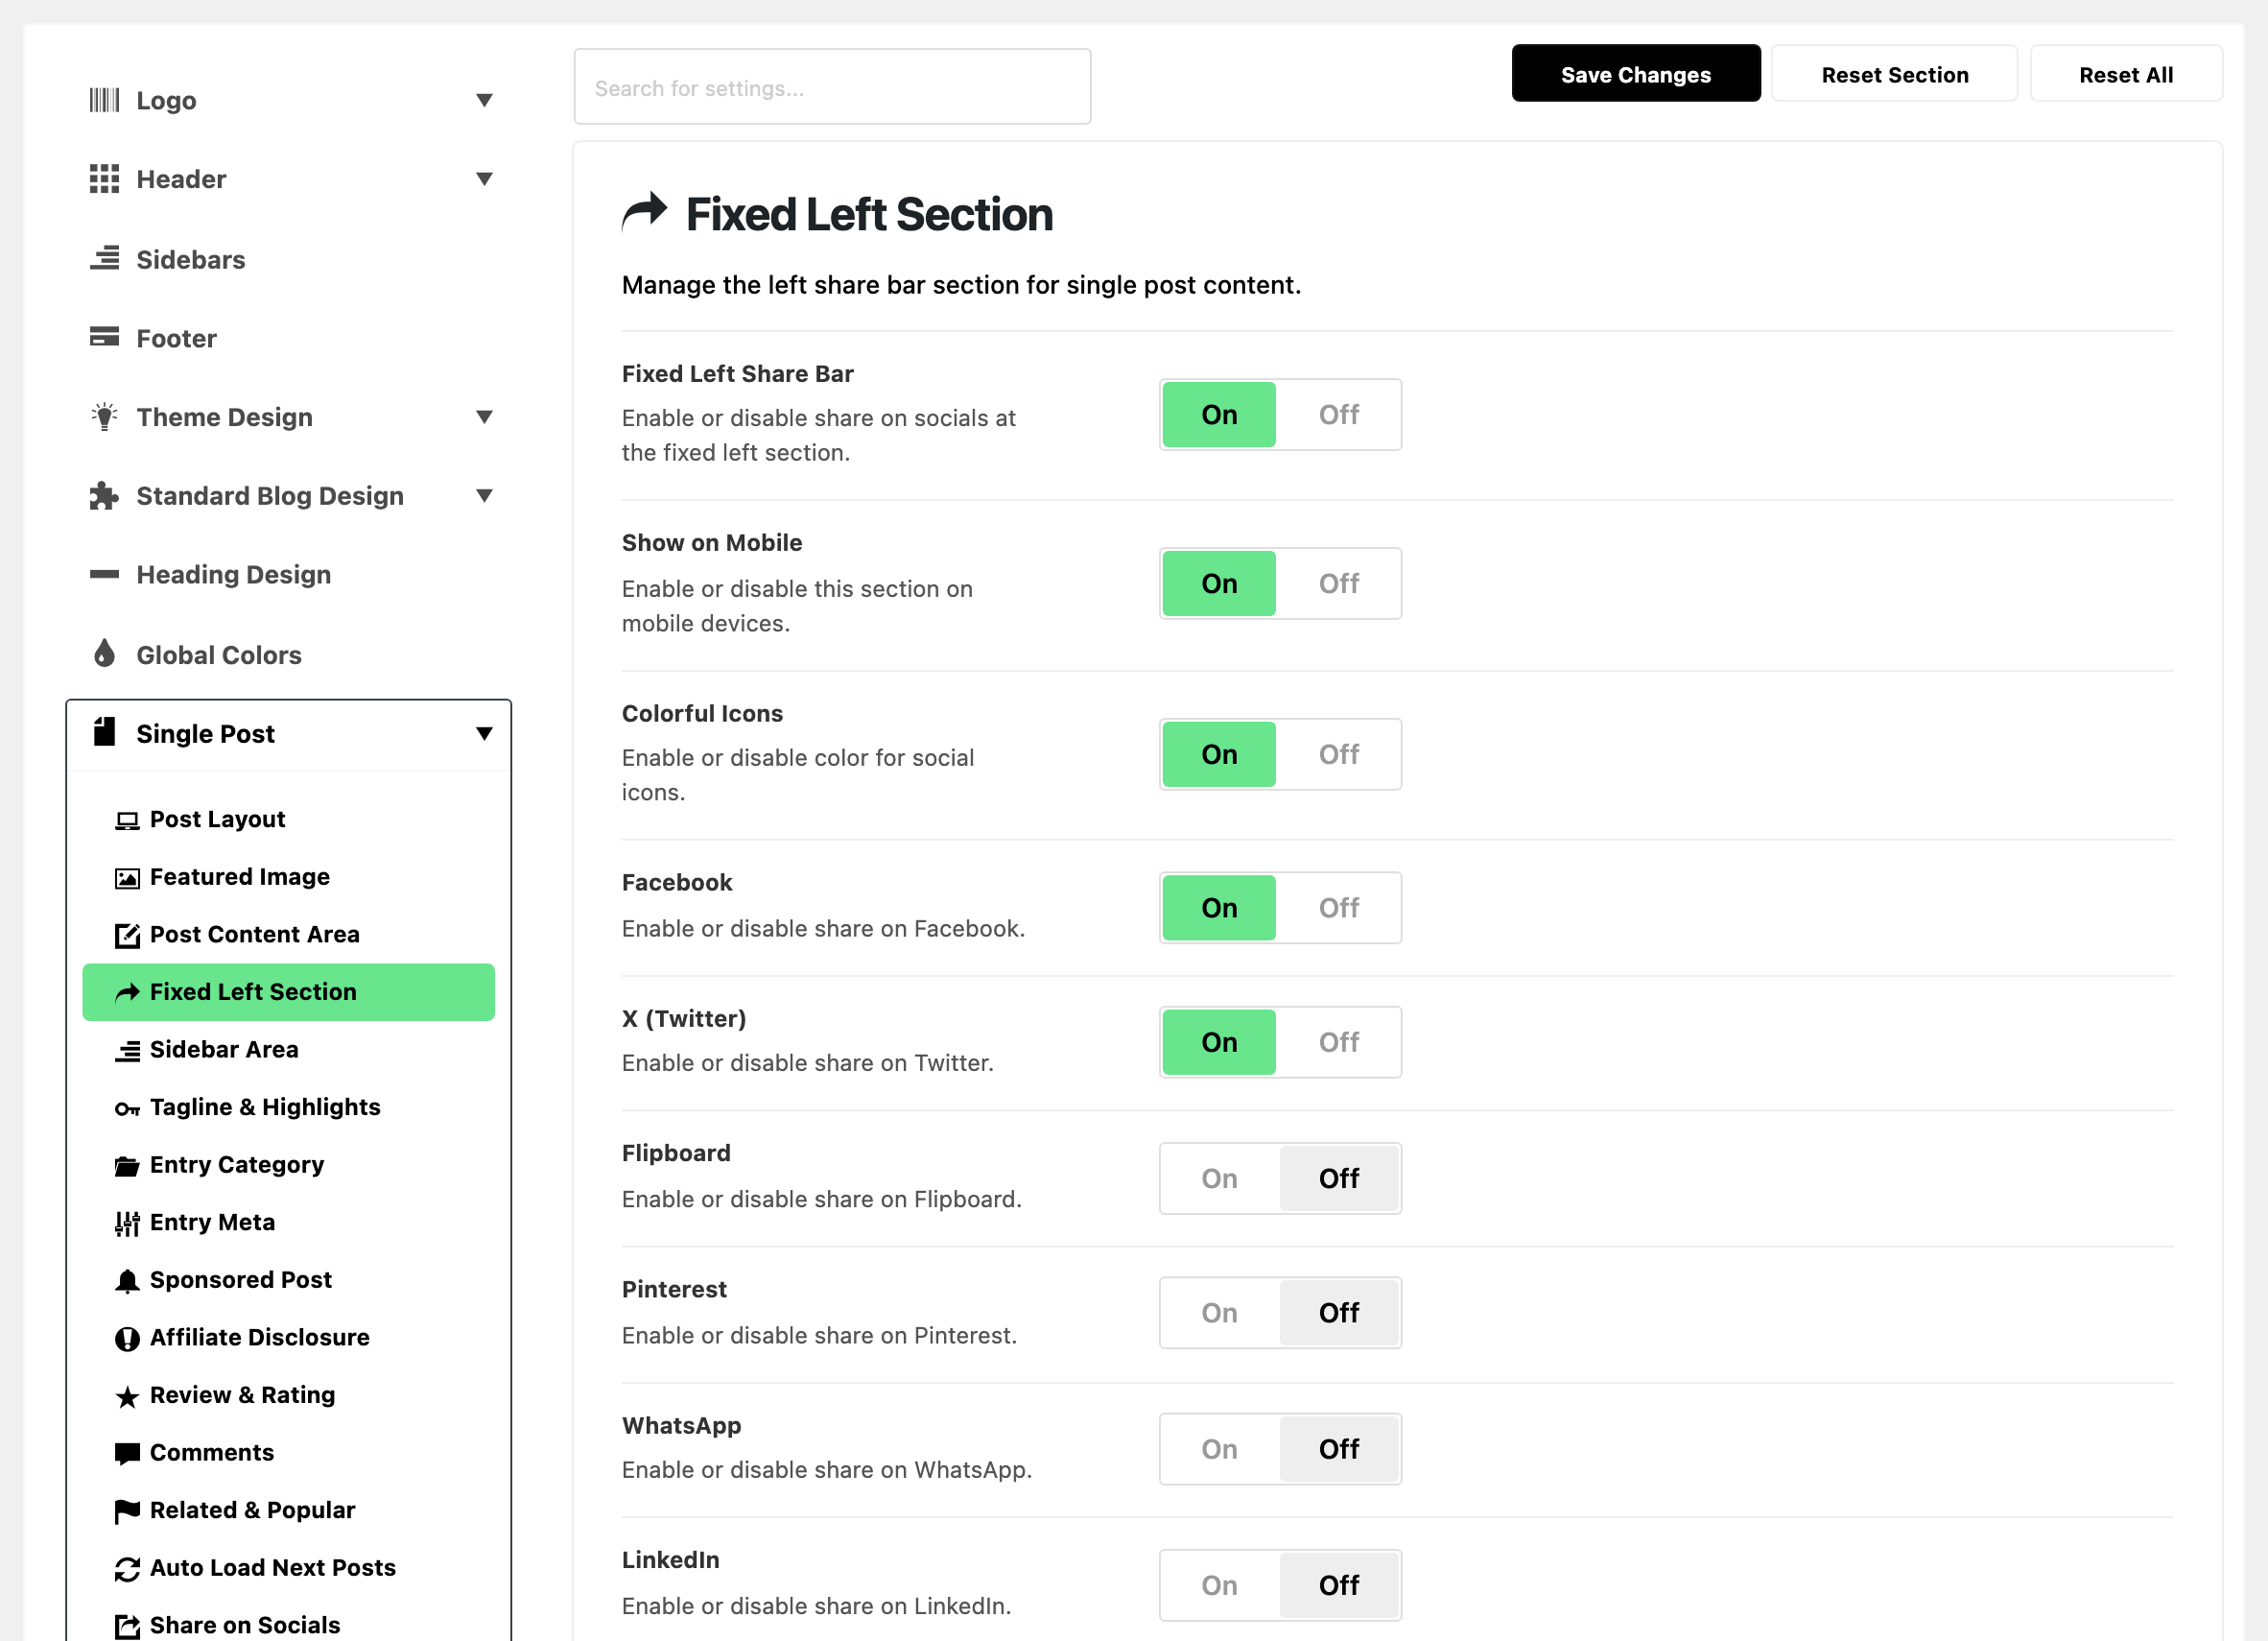Expand the Theme Design arrow
This screenshot has width=2268, height=1641.
click(484, 417)
